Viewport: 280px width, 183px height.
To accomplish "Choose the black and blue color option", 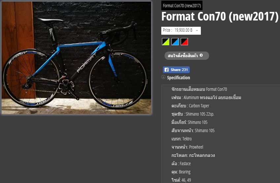I will click(x=175, y=42).
